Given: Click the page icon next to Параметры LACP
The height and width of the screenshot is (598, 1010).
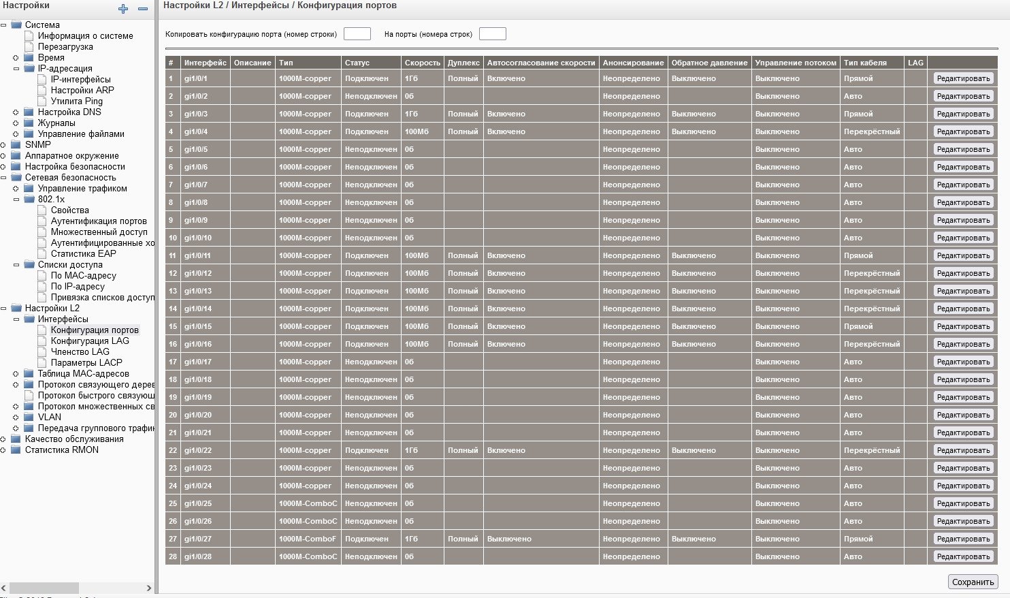Looking at the screenshot, I should pyautogui.click(x=42, y=362).
